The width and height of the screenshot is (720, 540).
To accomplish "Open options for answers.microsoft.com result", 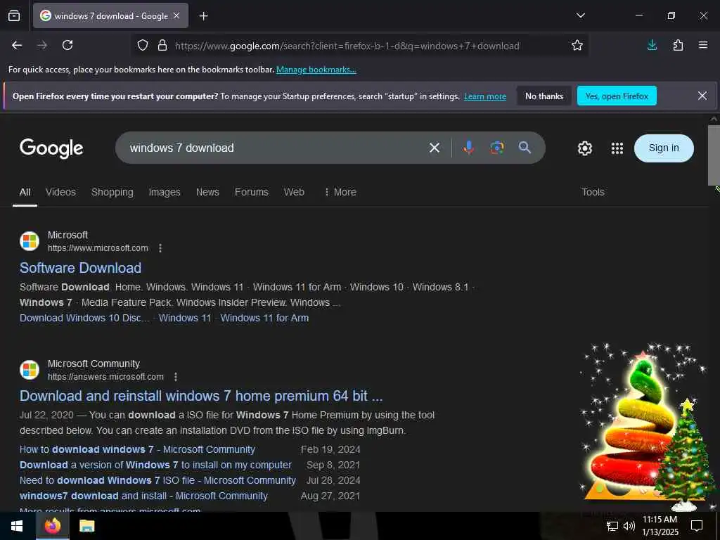I will [x=175, y=377].
